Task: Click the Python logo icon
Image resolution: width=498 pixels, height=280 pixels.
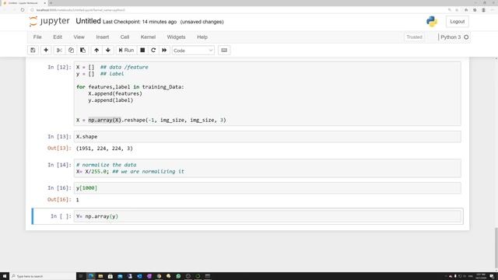Action: click(432, 22)
